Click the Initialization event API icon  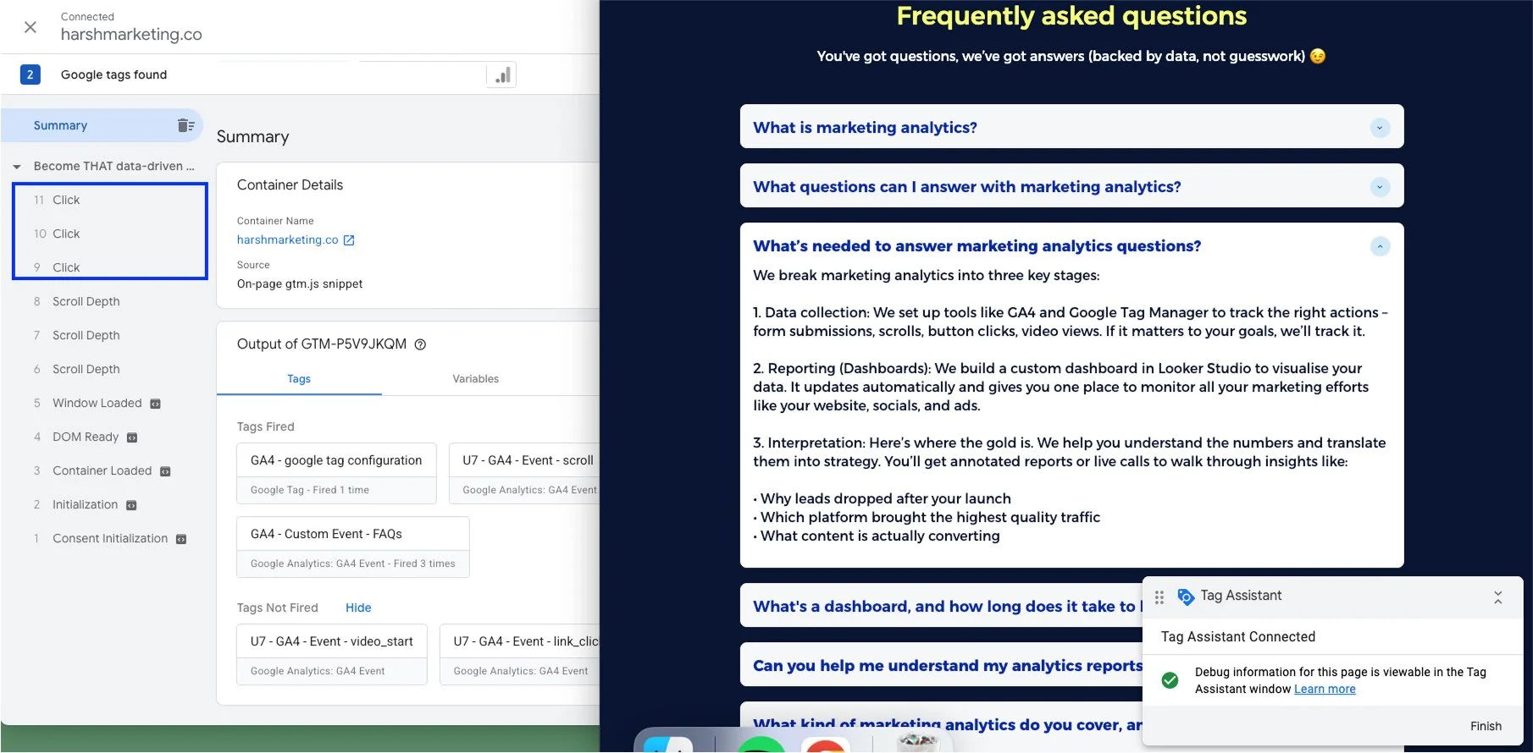[x=131, y=505]
